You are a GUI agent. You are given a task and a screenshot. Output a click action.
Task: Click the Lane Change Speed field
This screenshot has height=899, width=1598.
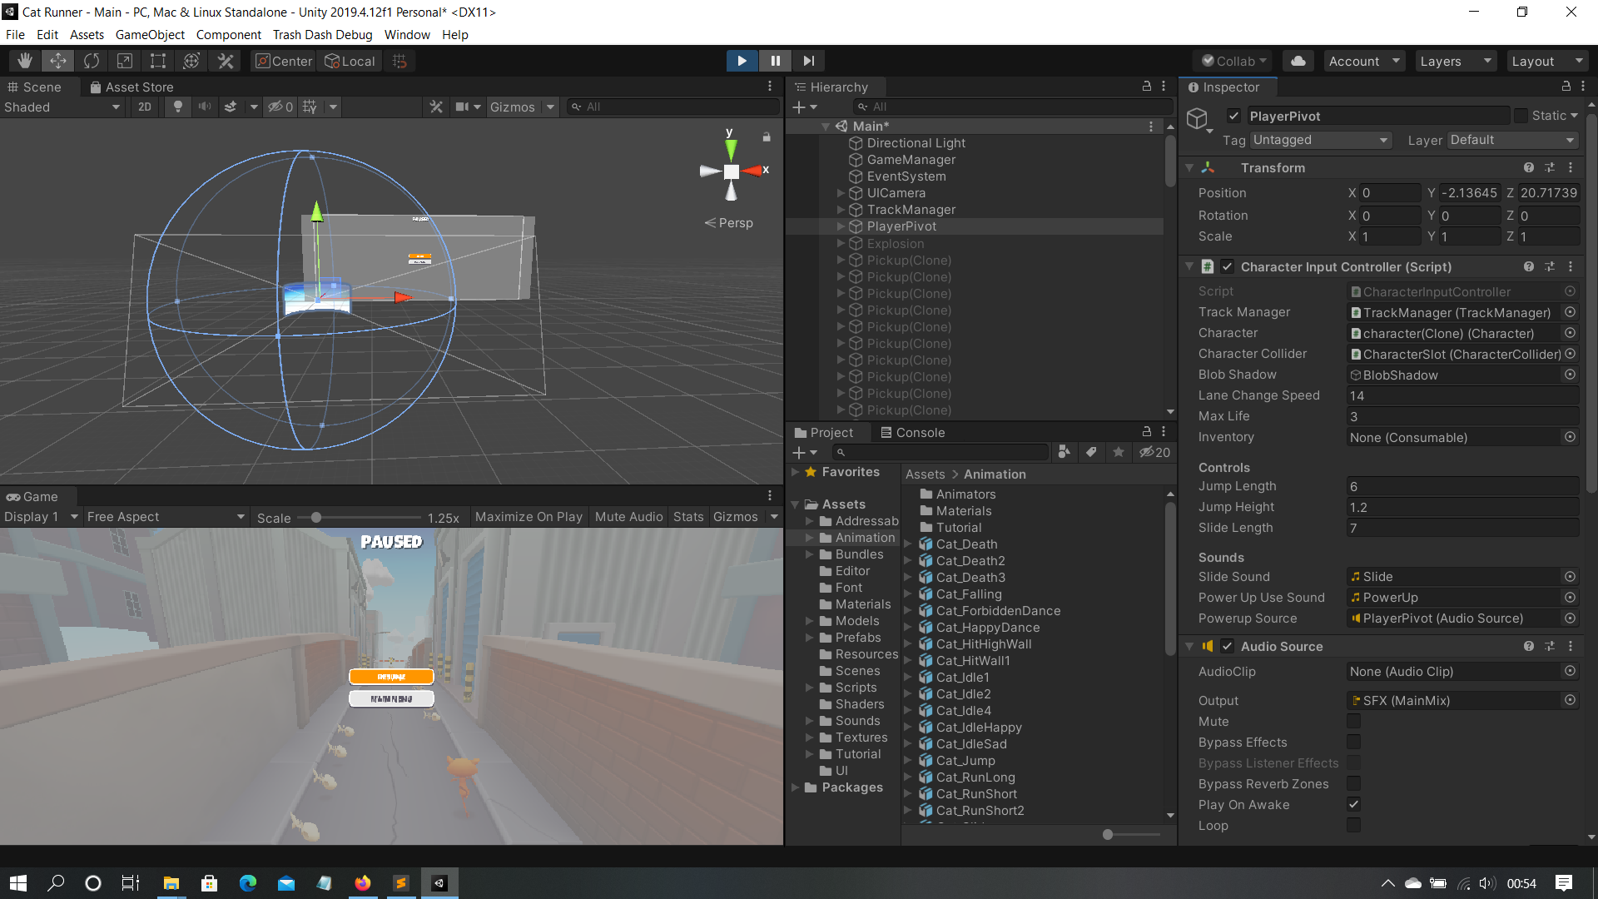(x=1462, y=396)
